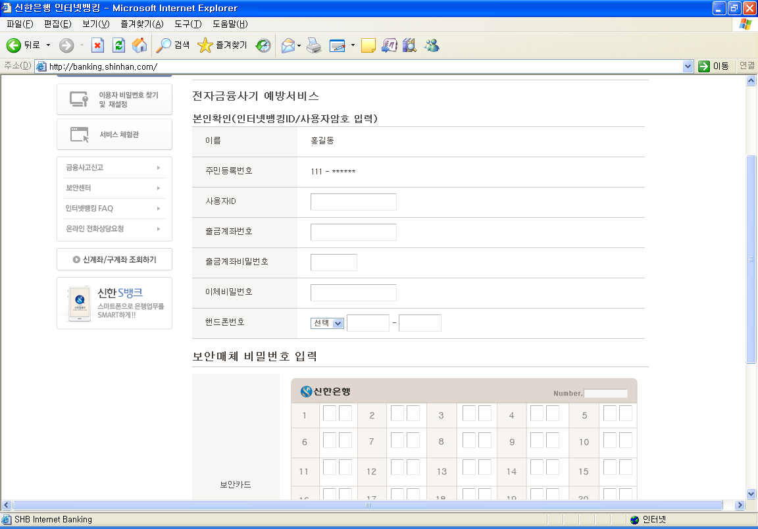The width and height of the screenshot is (758, 529).
Task: Click the 출금계좌비밀번호 input field
Action: [334, 263]
